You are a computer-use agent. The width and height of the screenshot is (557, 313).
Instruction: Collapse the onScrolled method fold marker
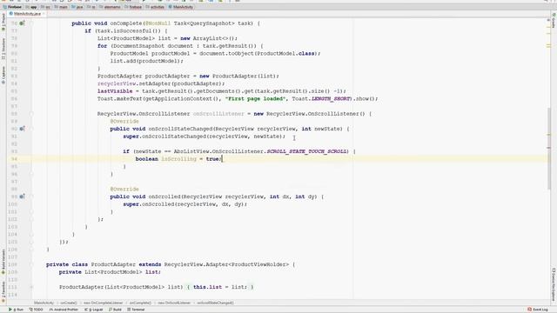(31, 196)
